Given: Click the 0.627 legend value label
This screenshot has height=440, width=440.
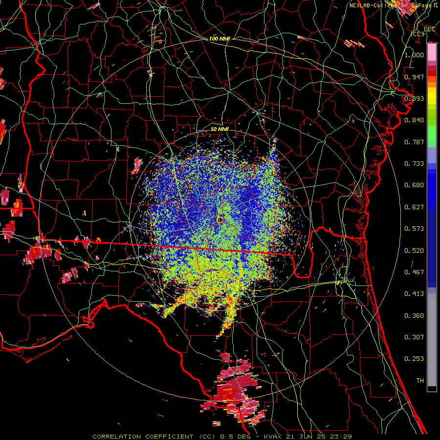Looking at the screenshot, I should click(414, 207).
